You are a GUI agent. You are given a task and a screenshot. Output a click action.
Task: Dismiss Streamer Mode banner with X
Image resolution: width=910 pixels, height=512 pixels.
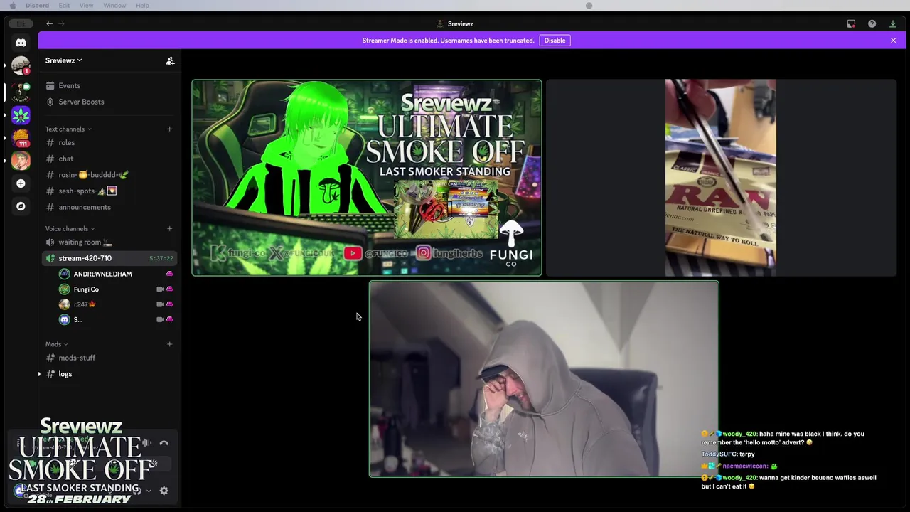coord(893,41)
